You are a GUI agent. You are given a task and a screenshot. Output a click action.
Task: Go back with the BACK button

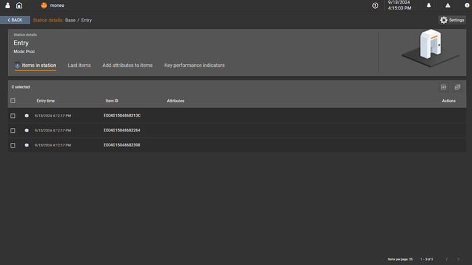[x=15, y=20]
